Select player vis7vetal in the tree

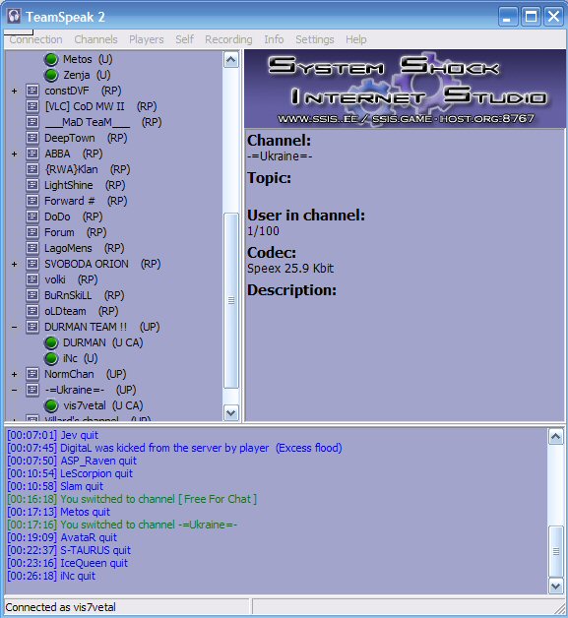tap(103, 405)
